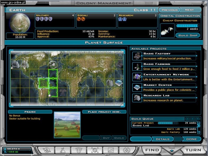Click the Build Queue scrollbar down arrow
The image size is (208, 156).
pos(199,132)
